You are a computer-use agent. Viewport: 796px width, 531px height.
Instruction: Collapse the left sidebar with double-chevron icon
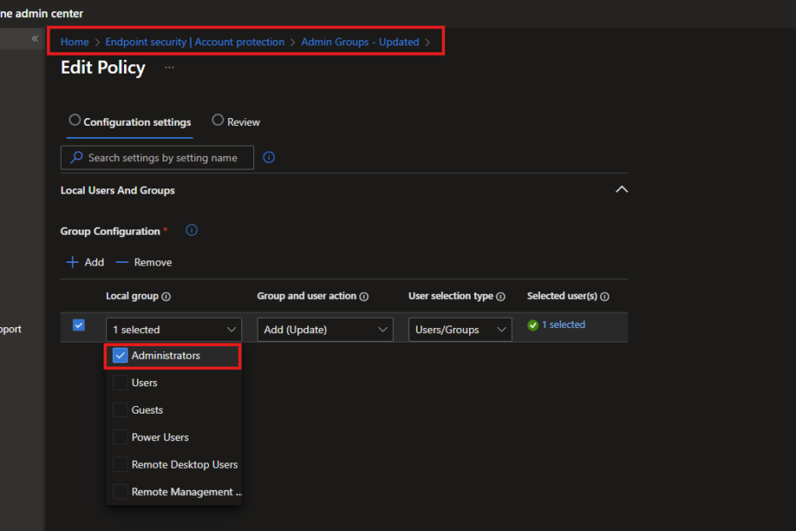(x=35, y=39)
